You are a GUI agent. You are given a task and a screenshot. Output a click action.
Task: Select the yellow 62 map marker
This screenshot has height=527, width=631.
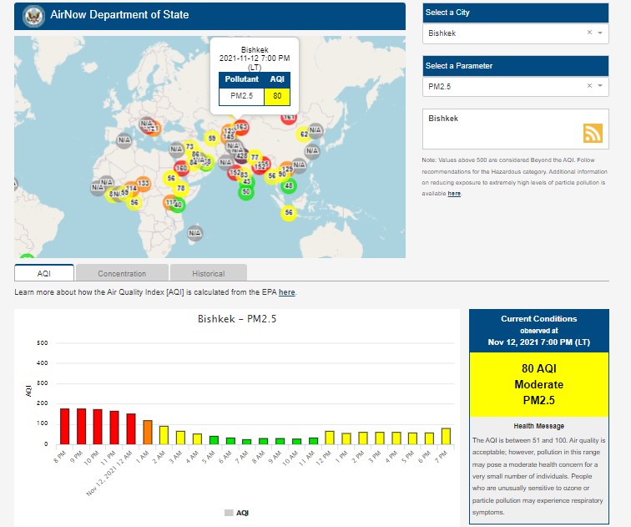pyautogui.click(x=304, y=134)
